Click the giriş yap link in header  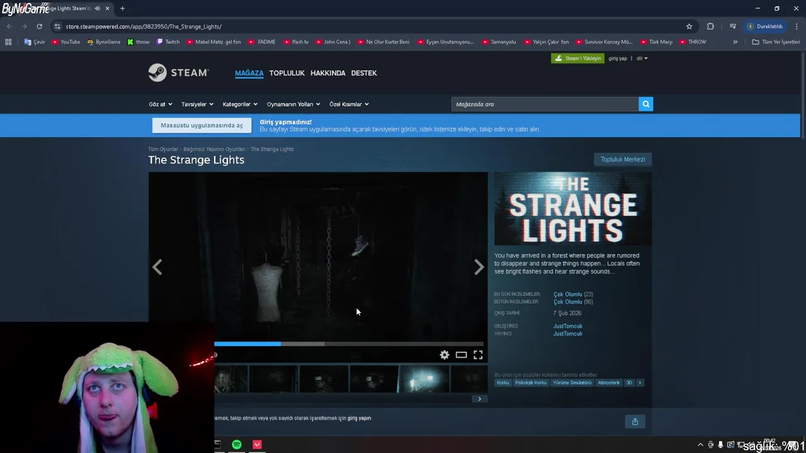coord(618,59)
